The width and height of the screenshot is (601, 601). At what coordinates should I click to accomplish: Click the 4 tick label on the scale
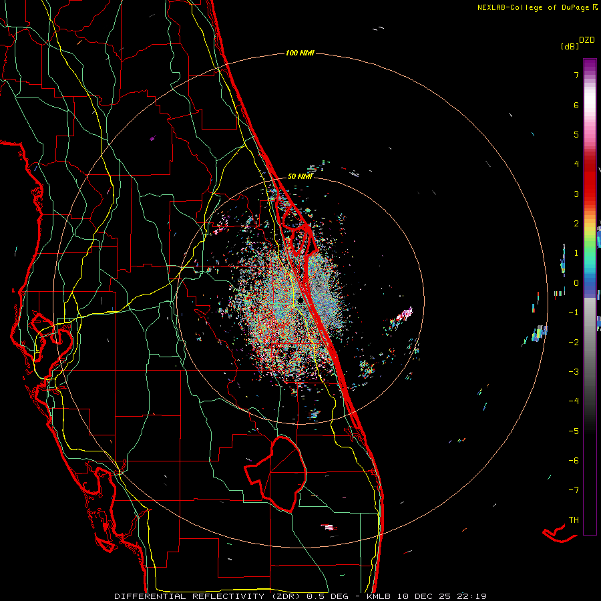(576, 164)
